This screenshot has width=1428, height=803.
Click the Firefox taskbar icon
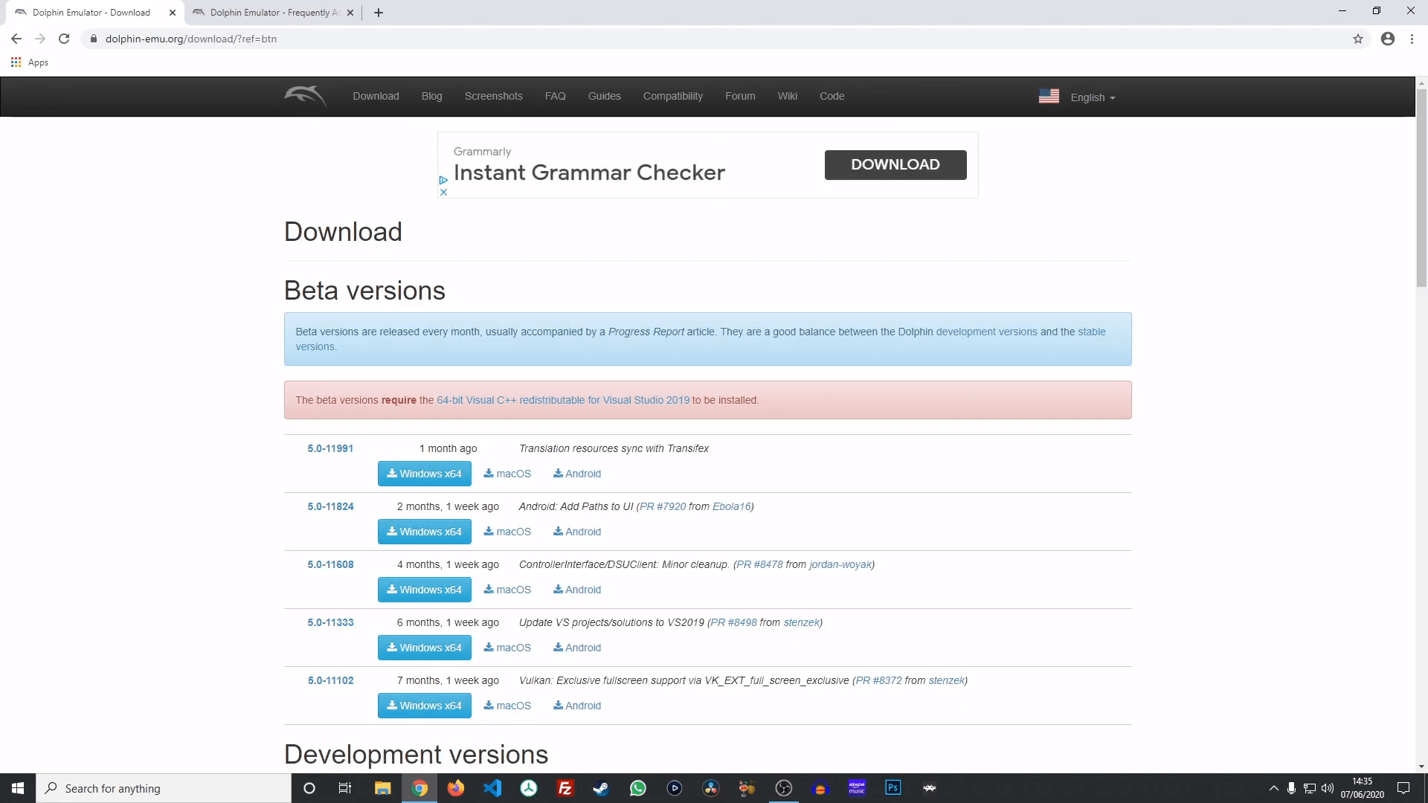pyautogui.click(x=455, y=788)
